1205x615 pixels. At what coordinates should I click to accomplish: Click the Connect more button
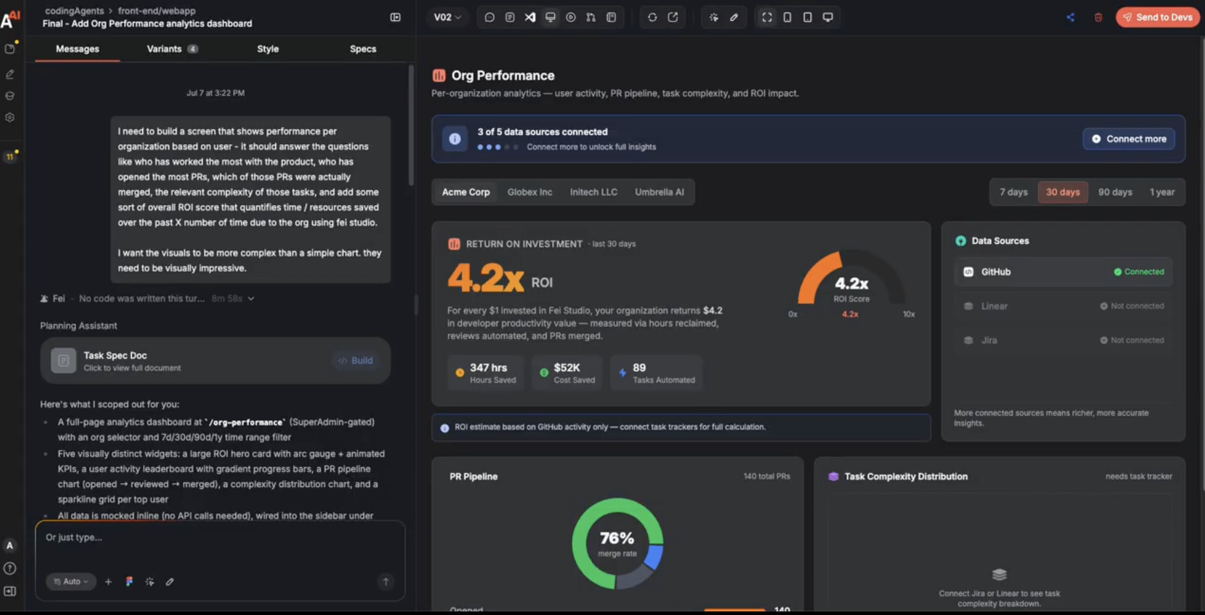[1129, 139]
